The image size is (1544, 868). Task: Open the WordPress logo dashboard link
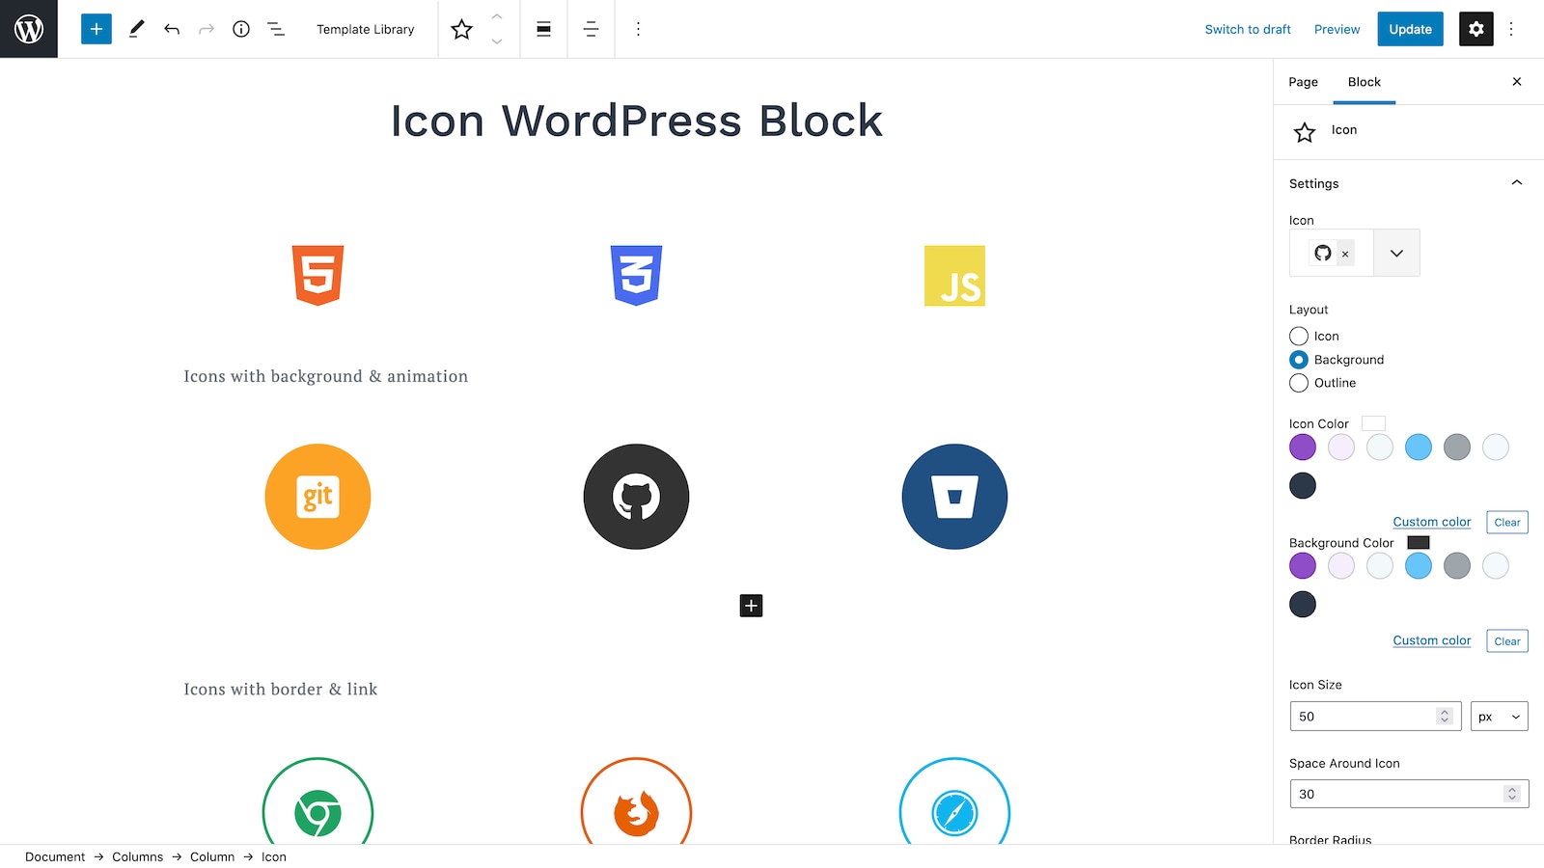click(29, 29)
